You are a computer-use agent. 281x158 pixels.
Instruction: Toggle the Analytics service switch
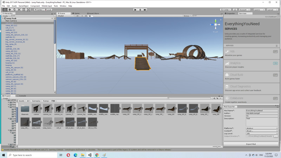[275, 63]
